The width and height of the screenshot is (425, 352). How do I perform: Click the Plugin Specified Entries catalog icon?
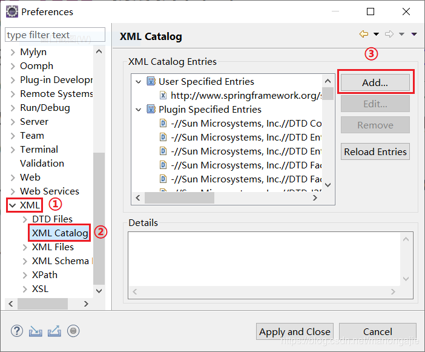coord(151,109)
